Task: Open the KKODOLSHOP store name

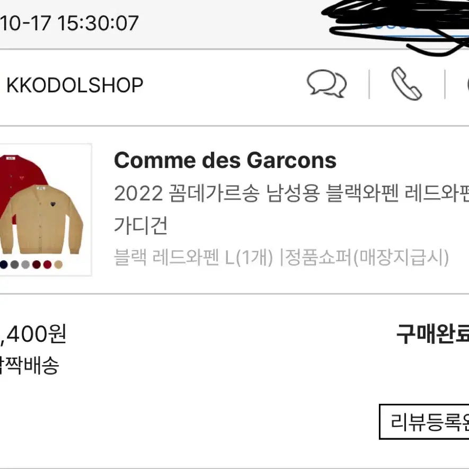Action: tap(75, 85)
